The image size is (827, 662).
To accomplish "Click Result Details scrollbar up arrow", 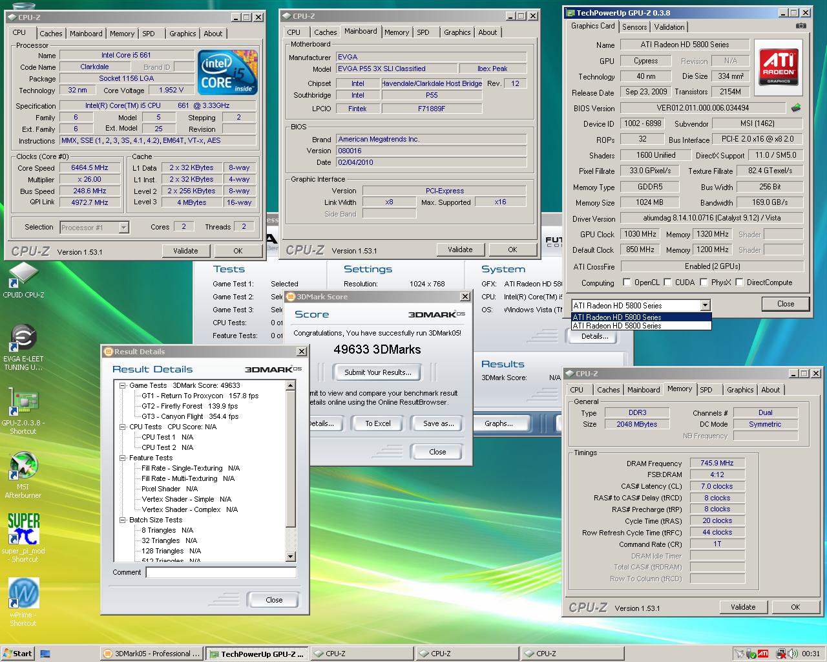I will [290, 386].
